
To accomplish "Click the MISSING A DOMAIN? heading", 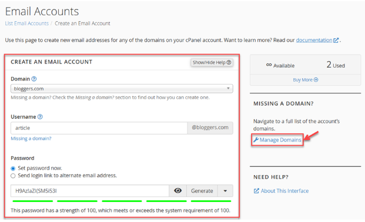I will point(283,103).
